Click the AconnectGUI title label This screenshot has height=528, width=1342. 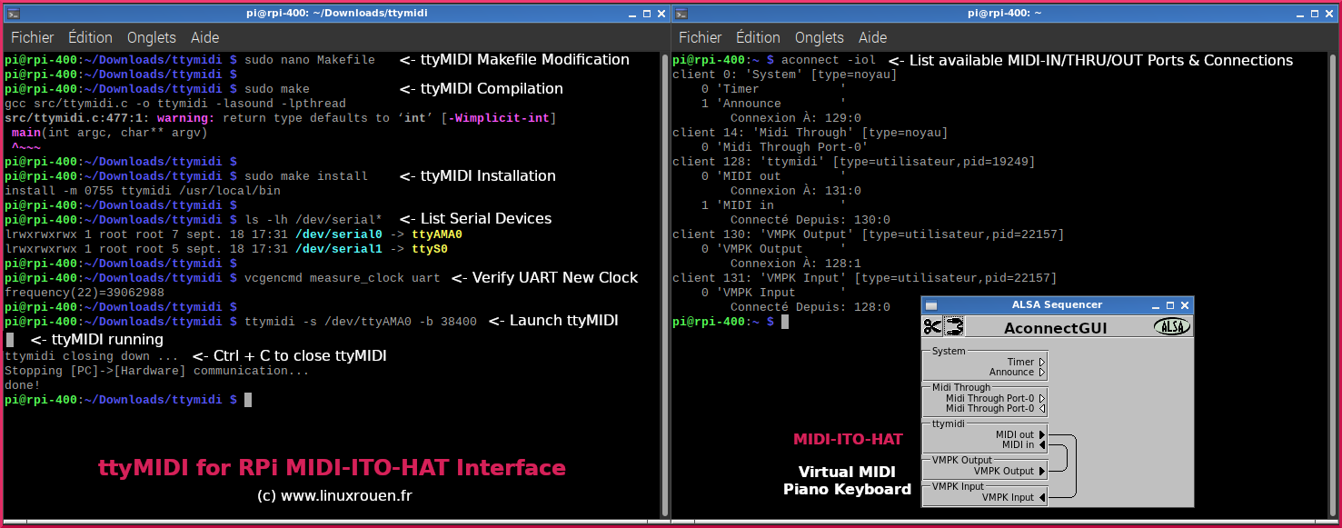point(1055,327)
